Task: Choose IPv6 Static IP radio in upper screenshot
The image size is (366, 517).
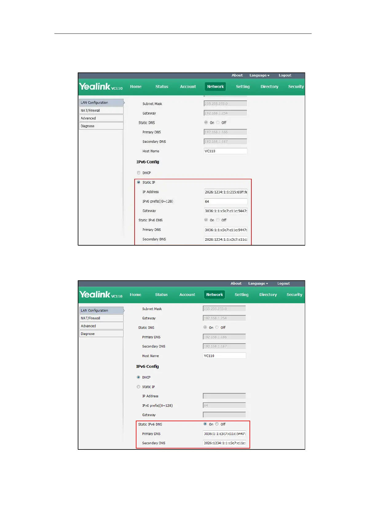Action: [139, 182]
